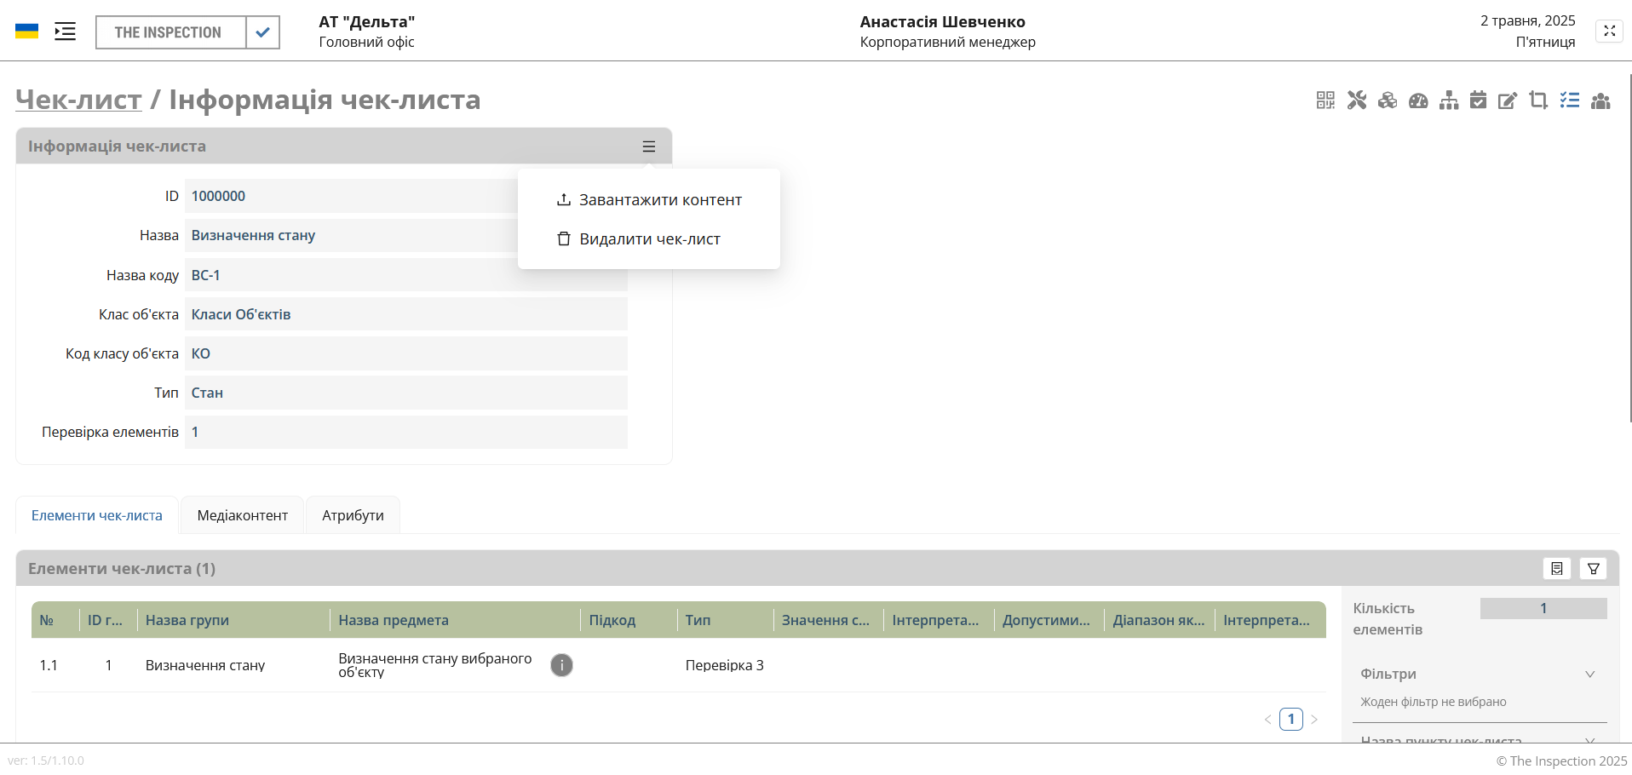Toggle the fullscreen mode button

(1609, 31)
